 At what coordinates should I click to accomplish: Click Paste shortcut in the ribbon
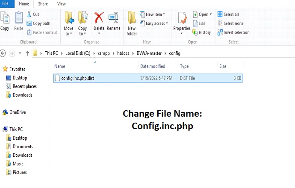(42, 32)
